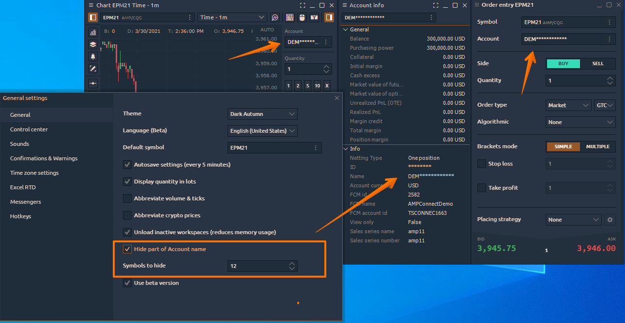The width and height of the screenshot is (625, 323).
Task: Increase Symbols to hide stepper value
Action: click(x=291, y=264)
